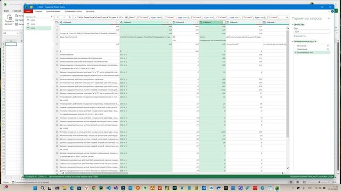The height and width of the screenshot is (192, 341).
Task: Click the data type icon of Column2
Action: [x=121, y=22]
